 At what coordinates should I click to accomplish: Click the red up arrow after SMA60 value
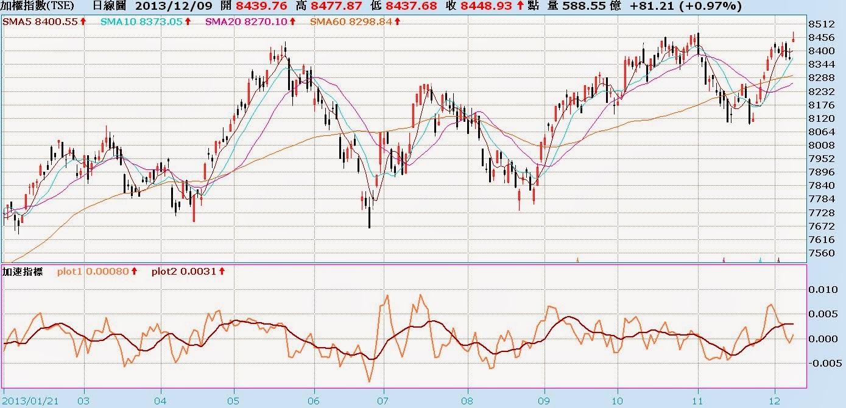coord(396,21)
